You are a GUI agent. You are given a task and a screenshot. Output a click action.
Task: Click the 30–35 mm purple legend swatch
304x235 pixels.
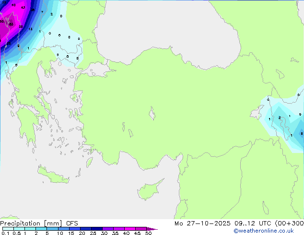click(x=108, y=229)
